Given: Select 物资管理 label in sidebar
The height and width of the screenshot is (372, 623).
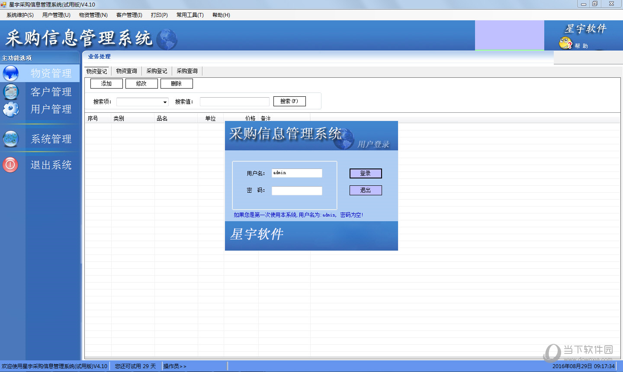Looking at the screenshot, I should coord(51,73).
